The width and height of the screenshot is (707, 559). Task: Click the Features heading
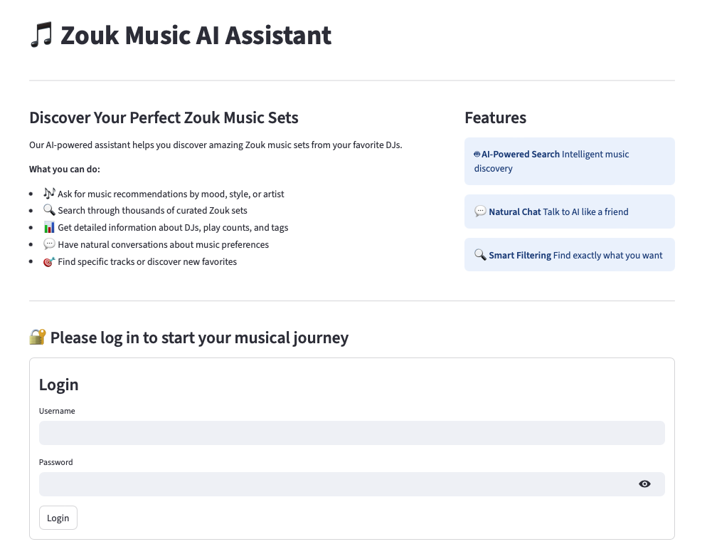coord(495,117)
